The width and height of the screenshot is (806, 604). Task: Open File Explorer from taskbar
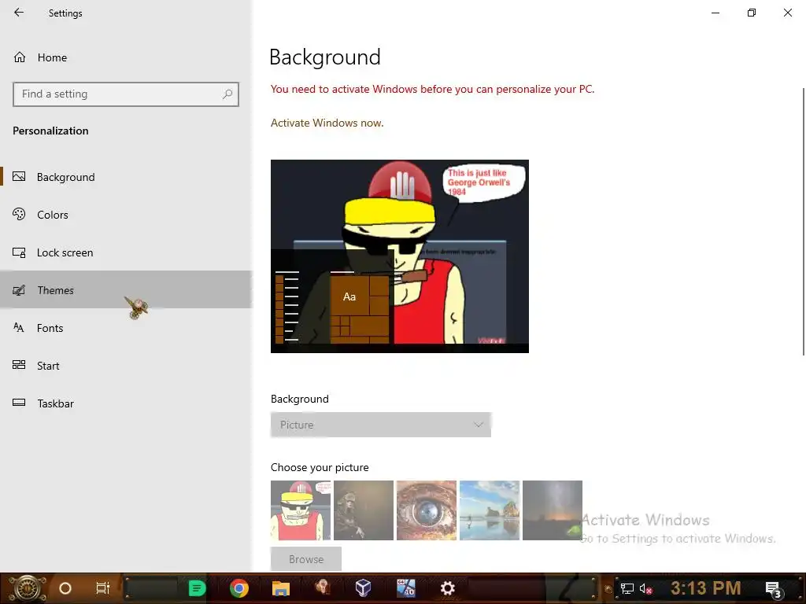click(281, 588)
